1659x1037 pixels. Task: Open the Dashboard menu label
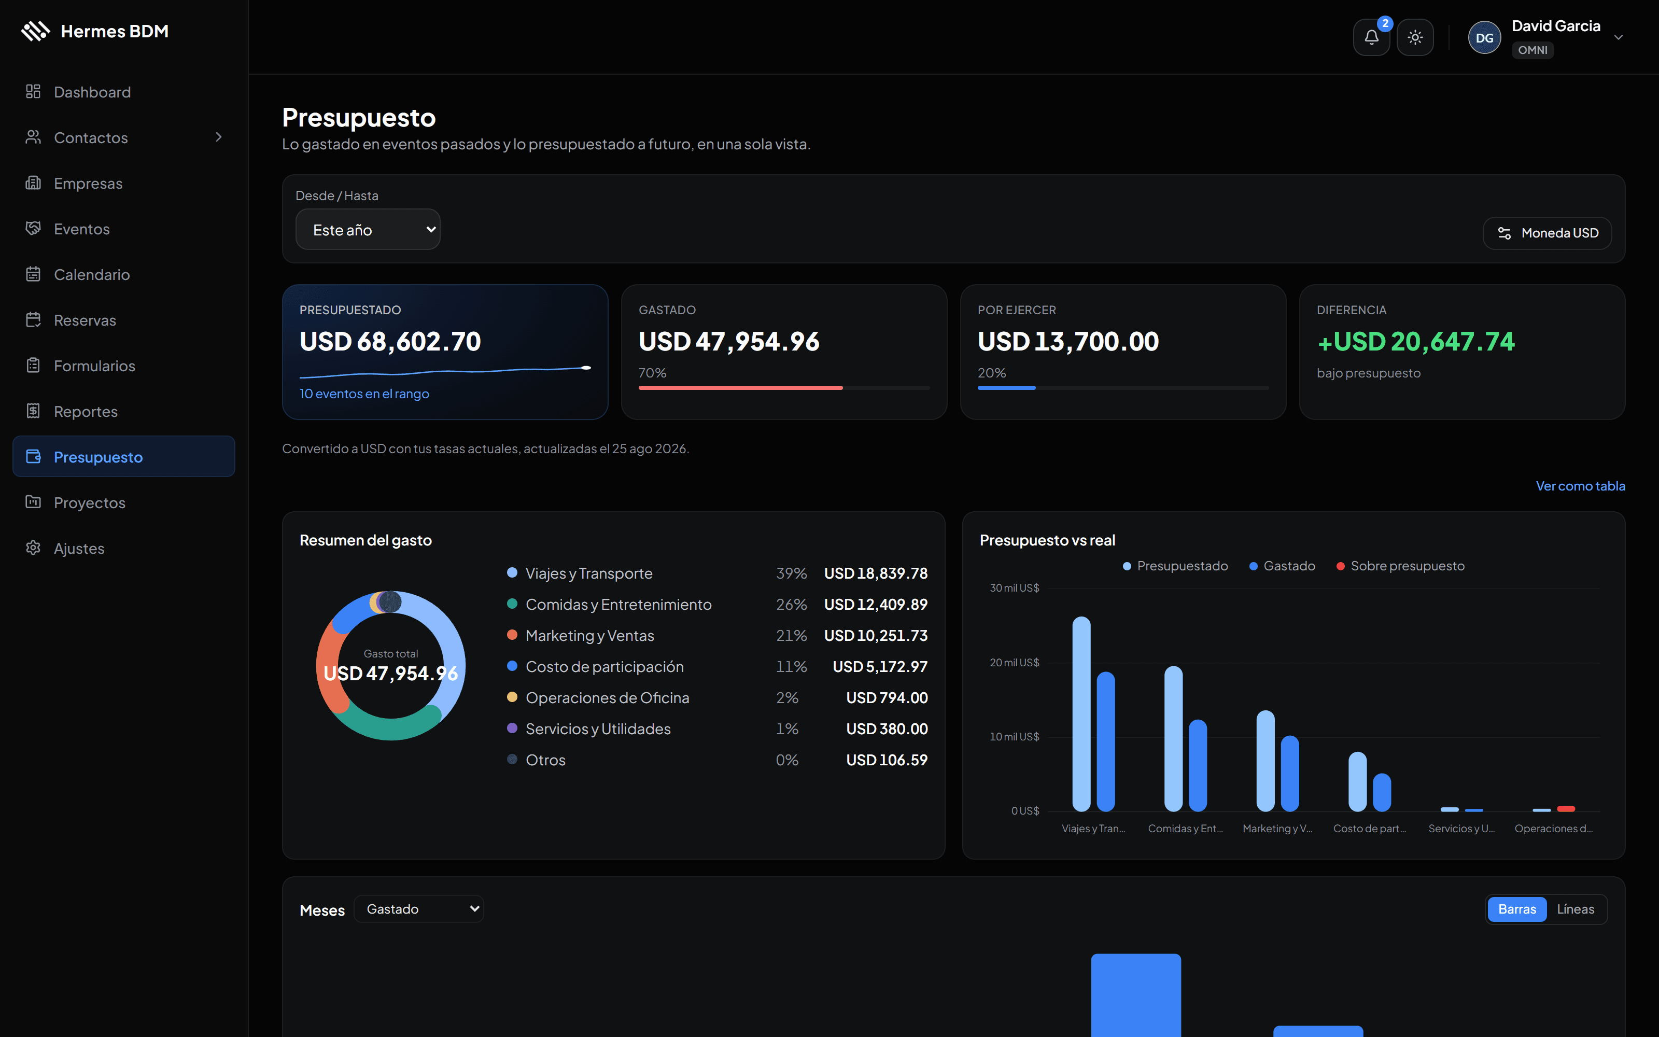[x=92, y=92]
